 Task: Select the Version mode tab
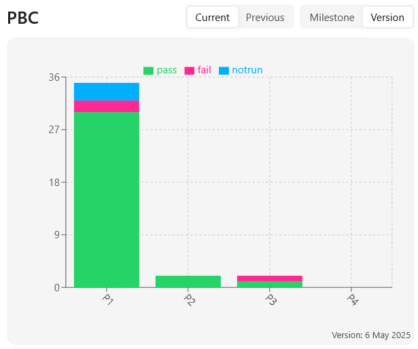tap(387, 18)
